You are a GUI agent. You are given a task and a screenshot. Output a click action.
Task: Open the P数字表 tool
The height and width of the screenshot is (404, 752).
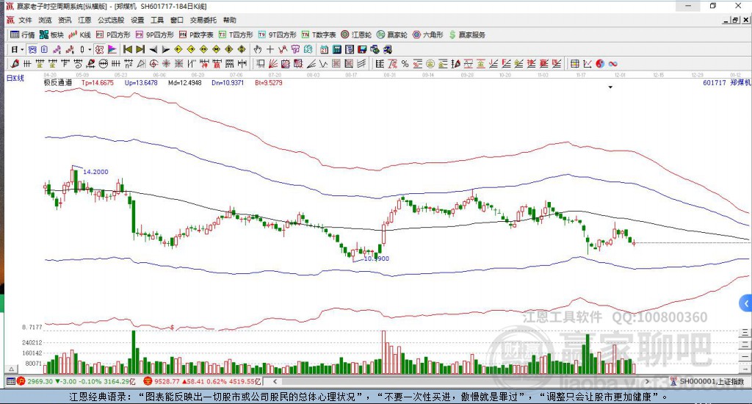coord(196,35)
